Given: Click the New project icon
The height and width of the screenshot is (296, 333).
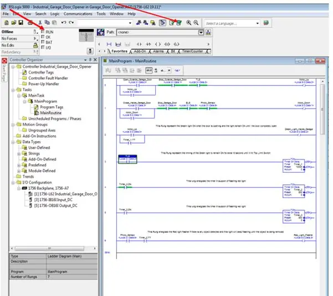Looking at the screenshot, I should [7, 23].
